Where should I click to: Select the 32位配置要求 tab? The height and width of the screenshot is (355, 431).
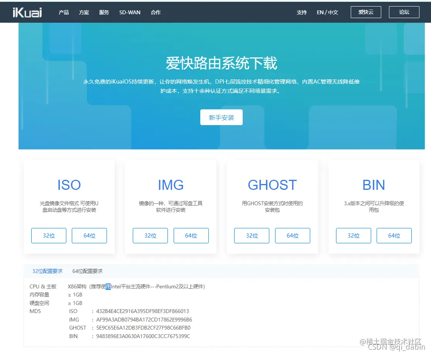point(47,271)
